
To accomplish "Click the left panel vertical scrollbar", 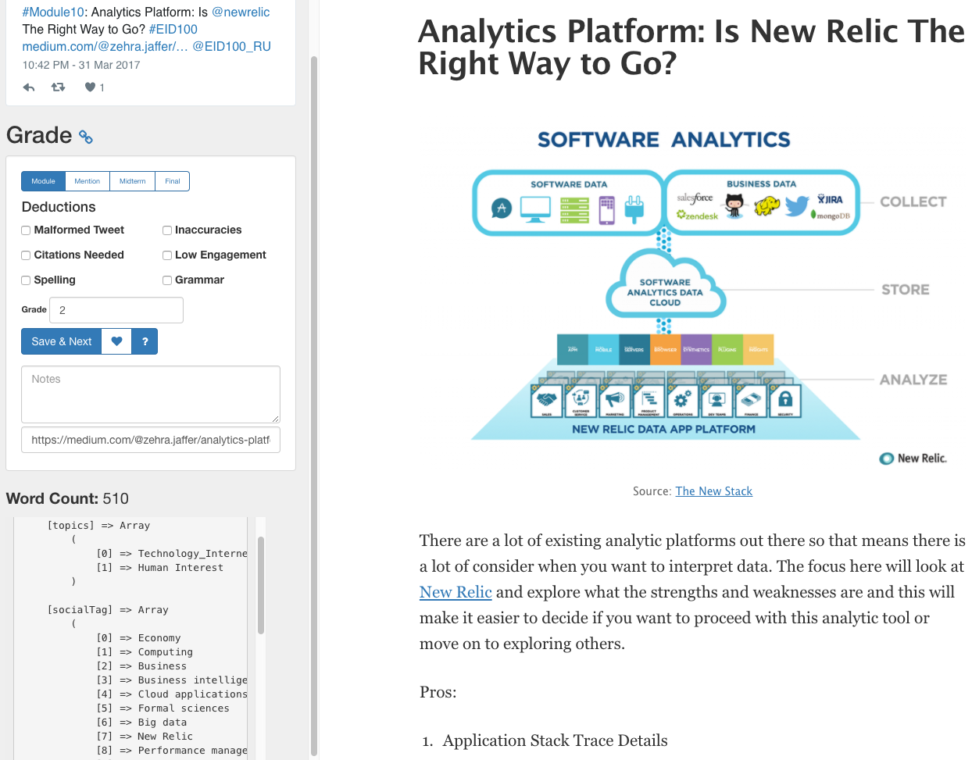I will click(314, 406).
